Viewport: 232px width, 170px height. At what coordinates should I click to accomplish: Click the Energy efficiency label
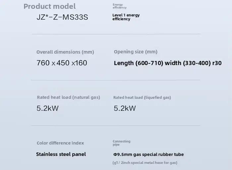coord(120,6)
